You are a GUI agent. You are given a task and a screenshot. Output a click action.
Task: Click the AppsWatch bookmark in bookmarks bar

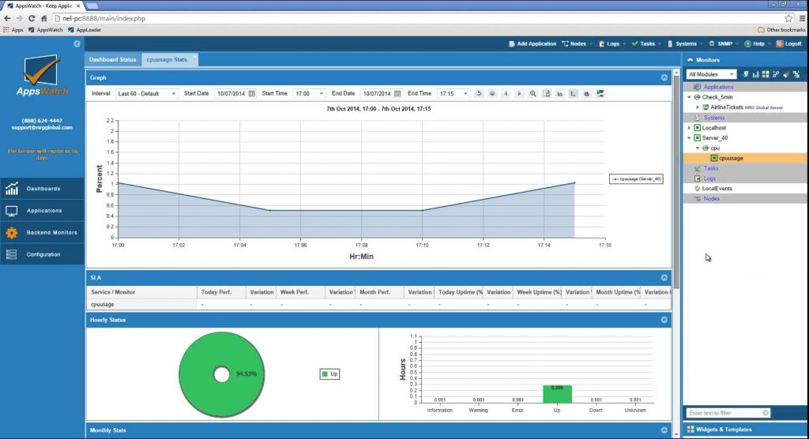[45, 30]
